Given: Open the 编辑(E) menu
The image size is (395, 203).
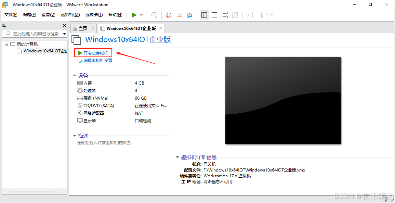Looking at the screenshot, I should pos(29,15).
